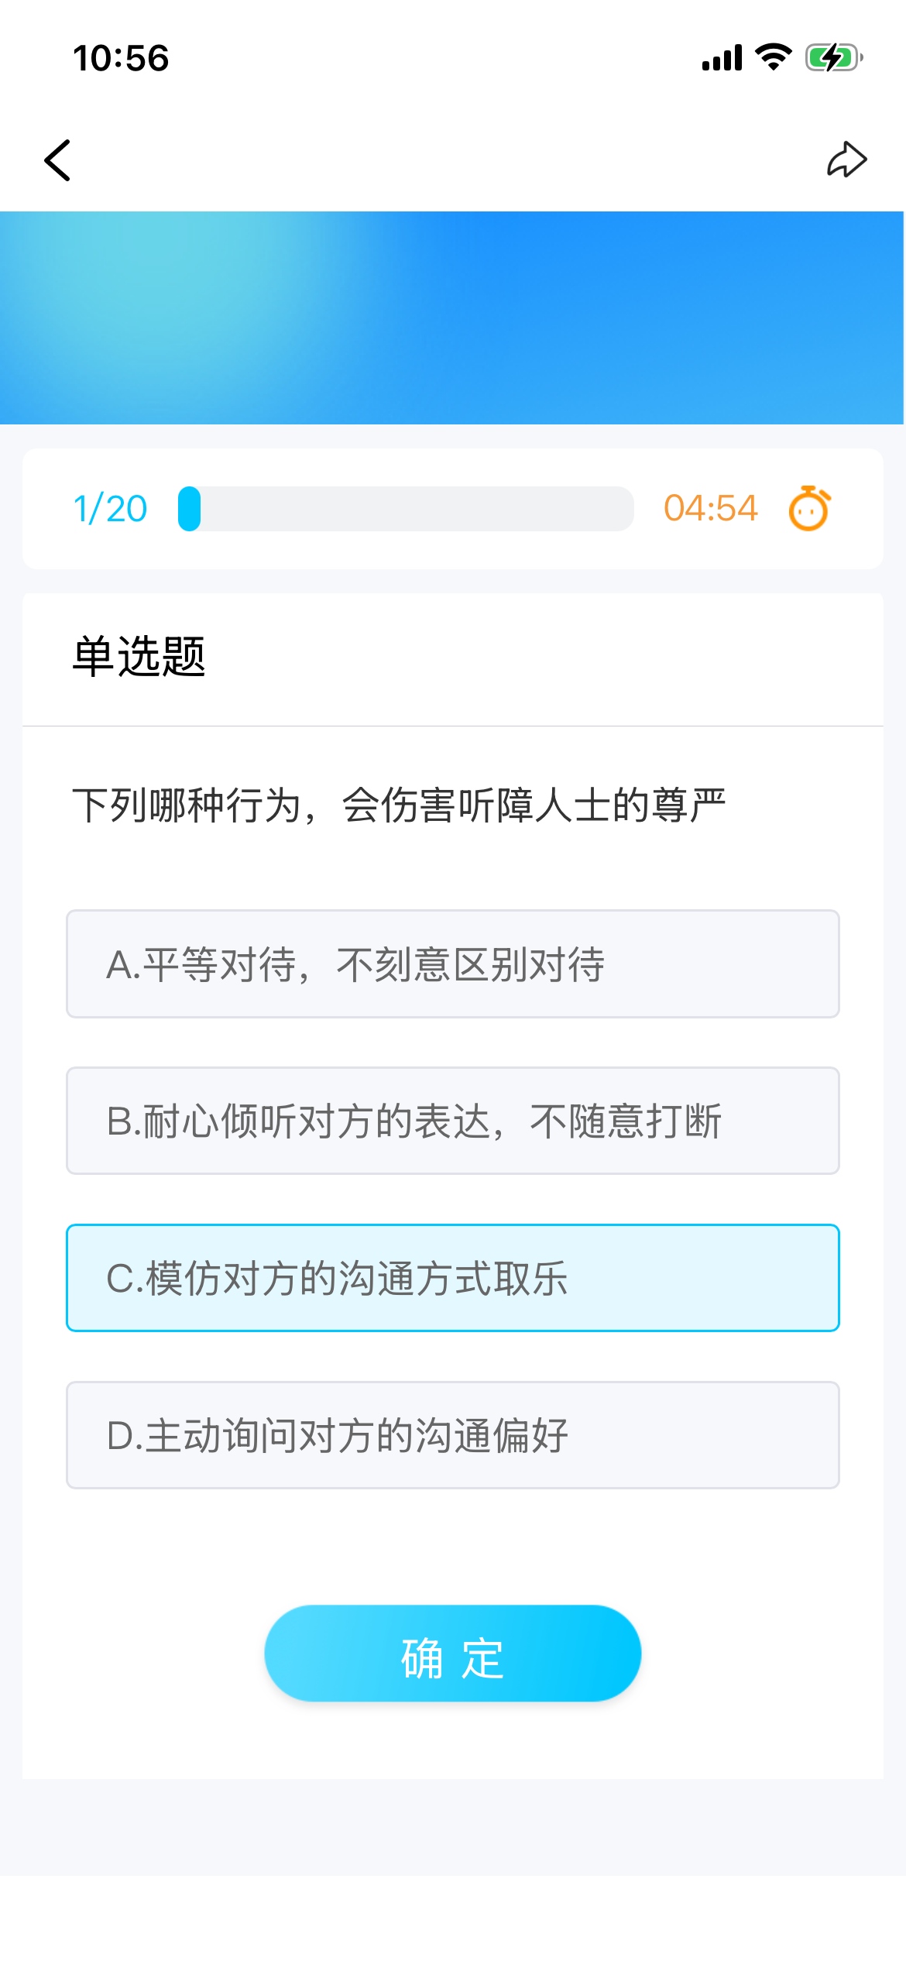Tap the 单选题 section heading
Screen dimensions: 906x1961
(139, 657)
